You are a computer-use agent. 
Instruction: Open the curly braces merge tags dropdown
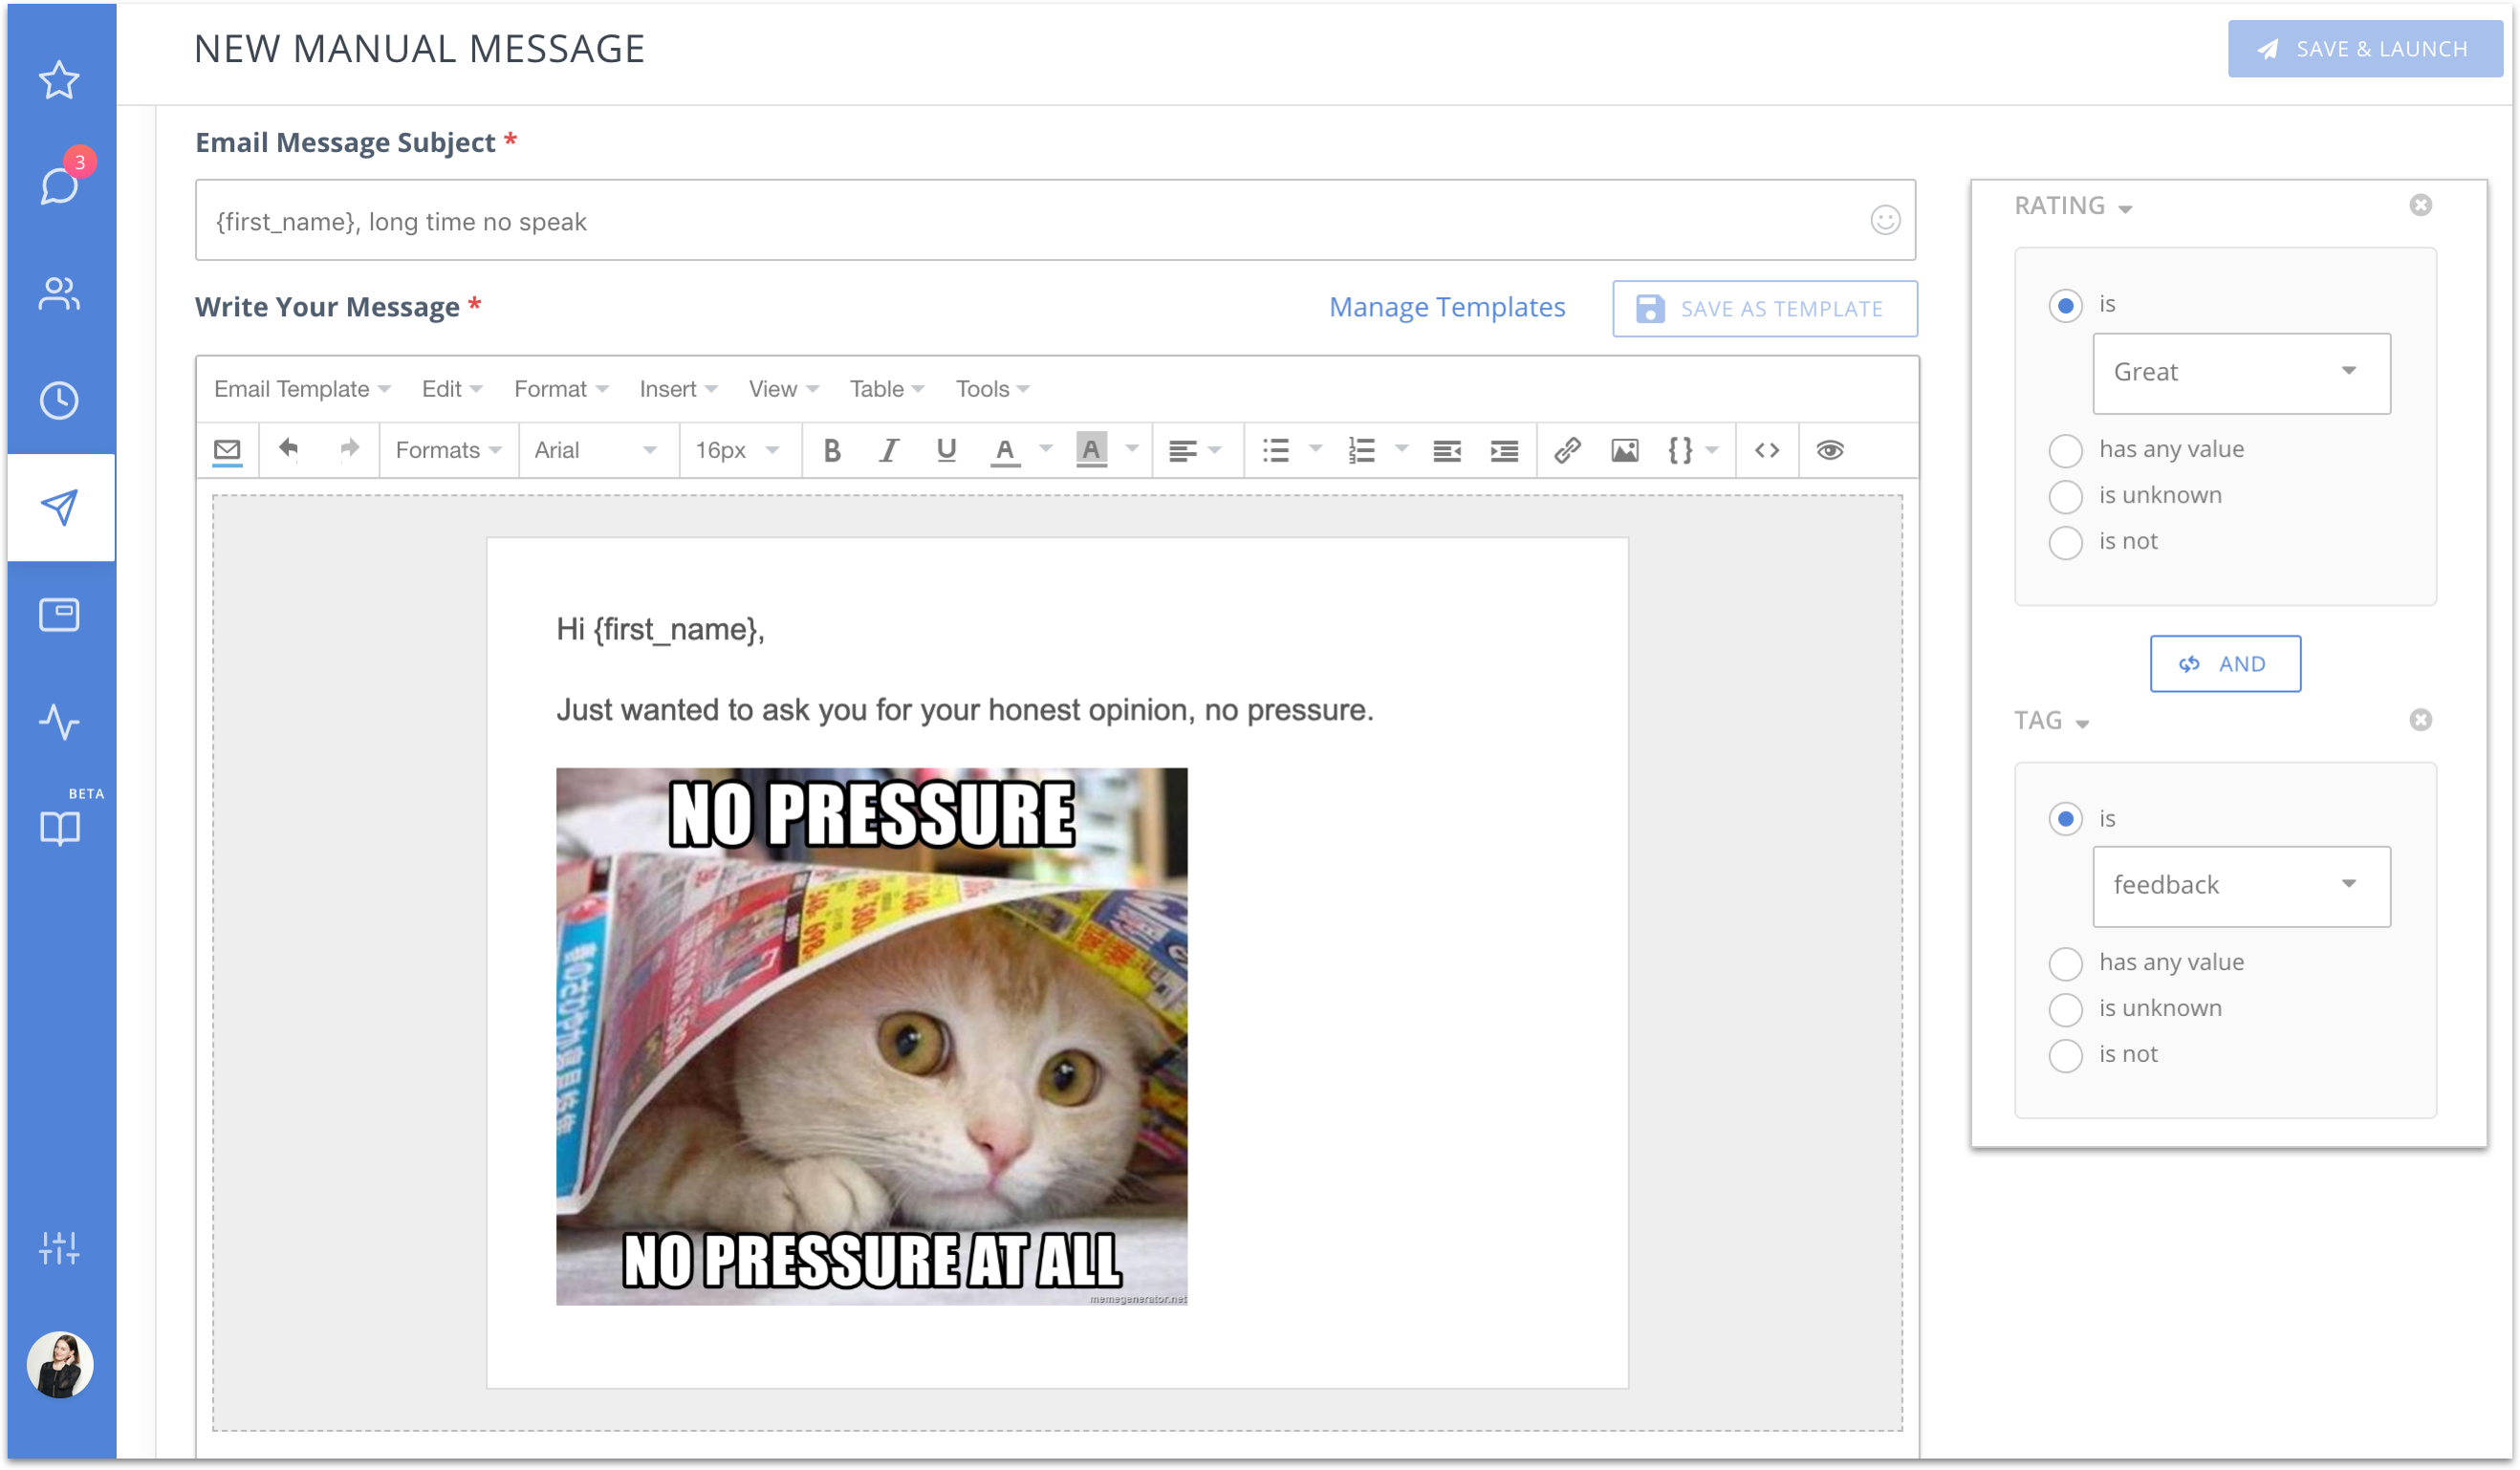[1693, 450]
